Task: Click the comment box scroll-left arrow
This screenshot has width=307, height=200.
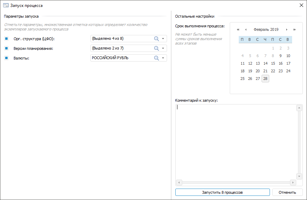Action: tap(179, 183)
